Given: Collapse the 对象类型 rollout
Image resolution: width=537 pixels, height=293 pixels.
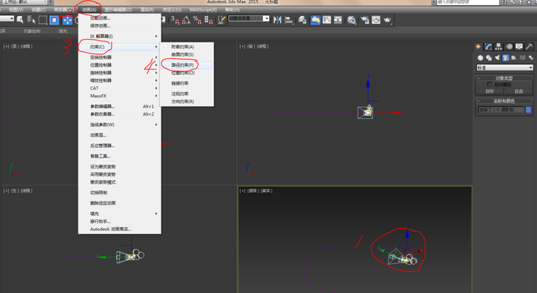Looking at the screenshot, I should 504,78.
